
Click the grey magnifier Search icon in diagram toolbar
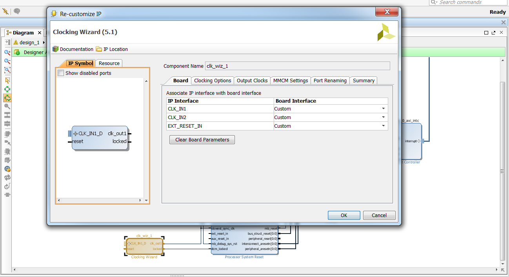tap(7, 106)
